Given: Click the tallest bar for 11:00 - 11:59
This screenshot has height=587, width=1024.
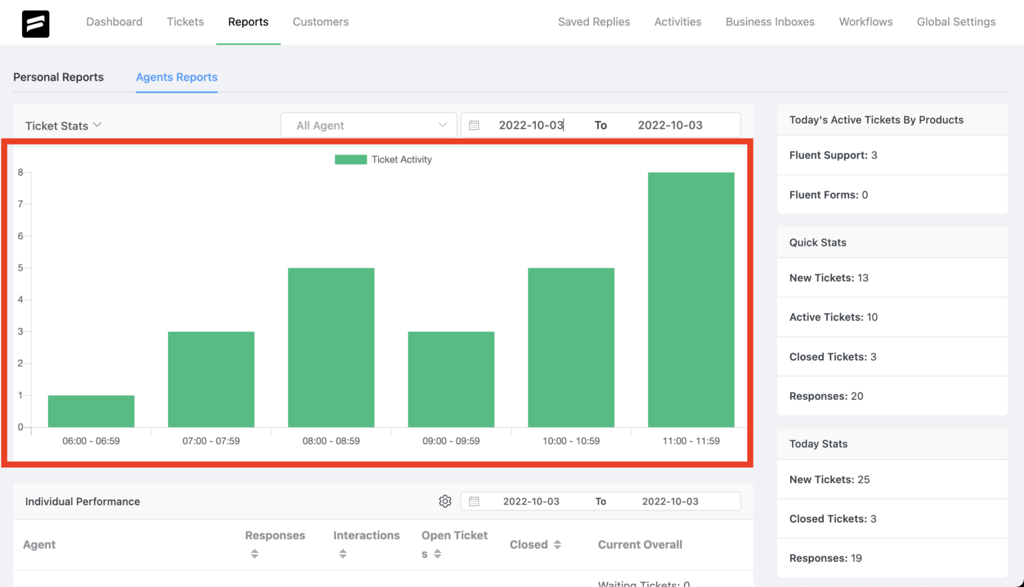Looking at the screenshot, I should pos(691,300).
